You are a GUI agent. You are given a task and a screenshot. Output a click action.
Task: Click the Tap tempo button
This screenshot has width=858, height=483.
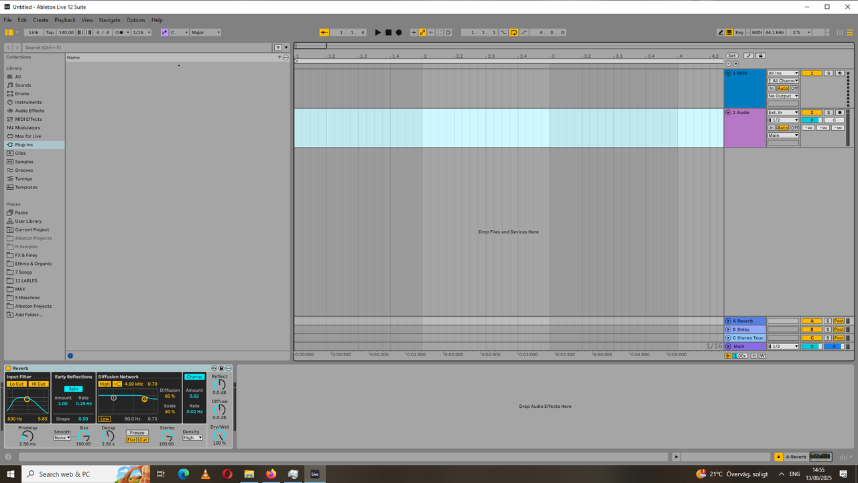pyautogui.click(x=50, y=32)
